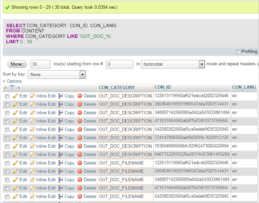Click the pencil Edit icon in the first row
The height and width of the screenshot is (203, 259).
click(x=15, y=96)
